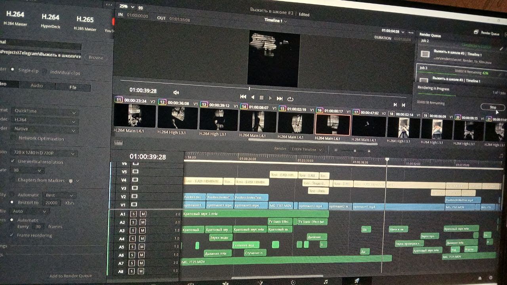Toggle V3 track enable icon
Image resolution: width=507 pixels, height=285 pixels.
tap(135, 188)
